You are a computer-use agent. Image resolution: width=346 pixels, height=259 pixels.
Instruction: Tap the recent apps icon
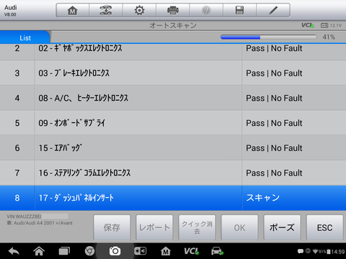[x=64, y=251]
